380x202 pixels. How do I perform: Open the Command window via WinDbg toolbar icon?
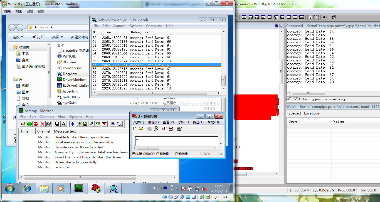point(244,17)
